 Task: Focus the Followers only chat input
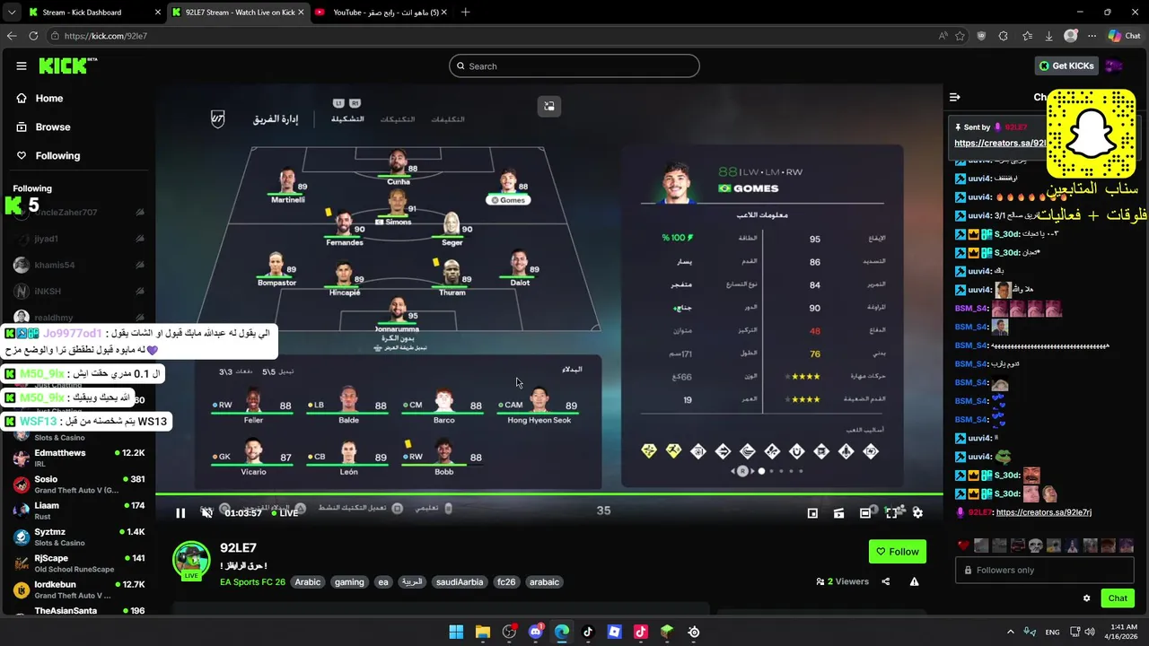point(1046,570)
